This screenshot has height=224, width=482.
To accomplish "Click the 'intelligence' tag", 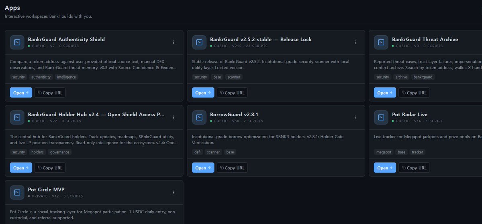I will [66, 77].
